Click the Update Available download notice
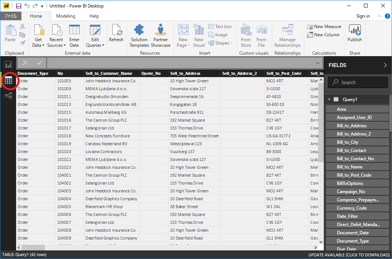392x259 pixels. click(x=349, y=255)
